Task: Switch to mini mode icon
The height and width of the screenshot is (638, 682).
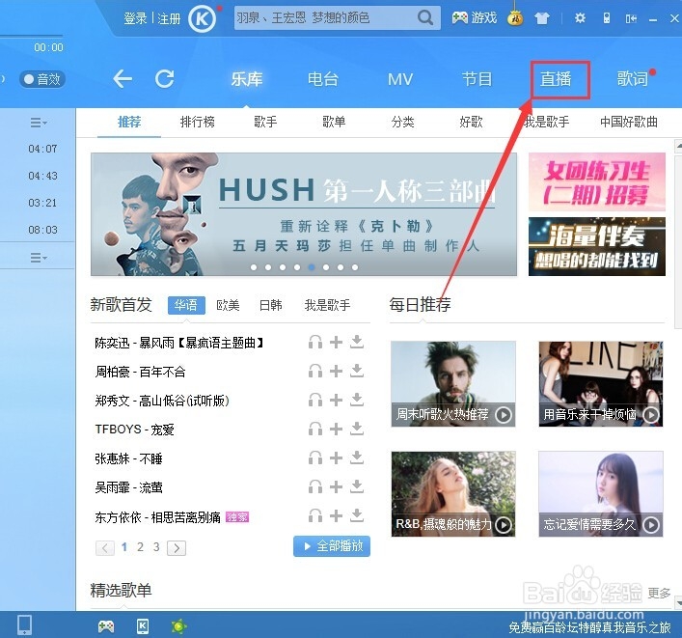Action: [x=631, y=18]
